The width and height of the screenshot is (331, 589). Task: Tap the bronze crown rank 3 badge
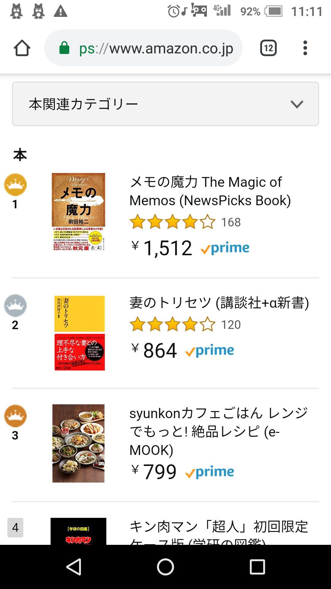click(15, 416)
